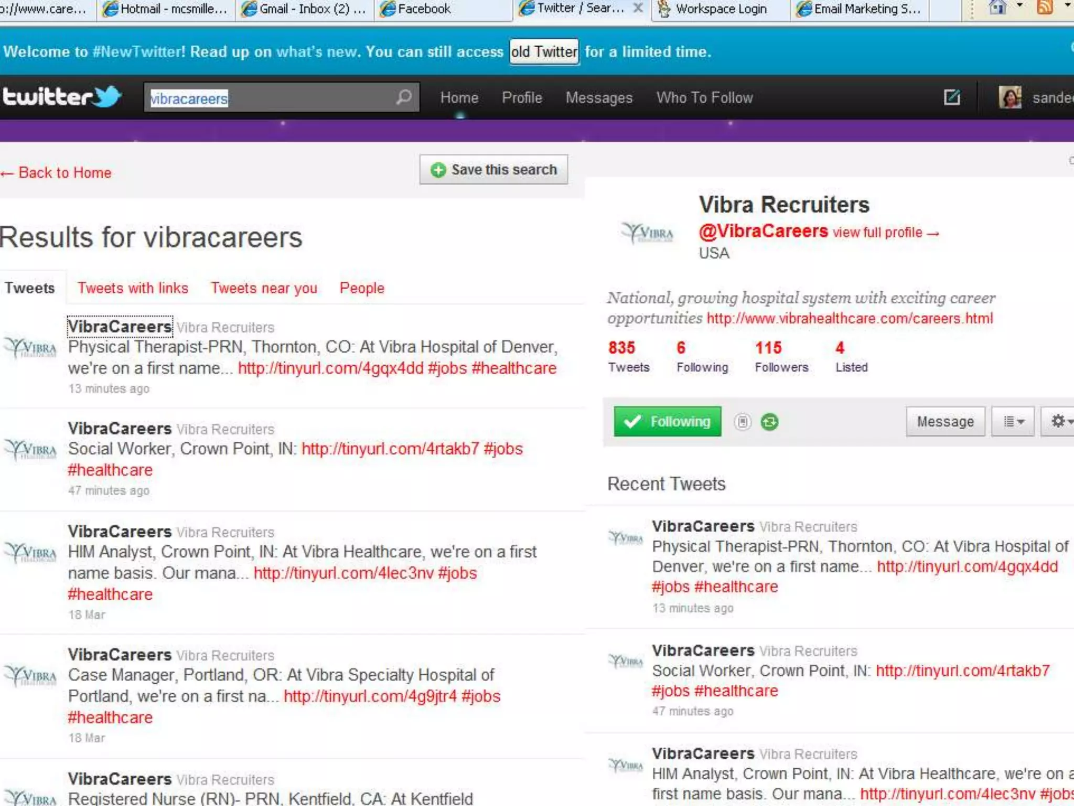Follow the Back to Home link
This screenshot has height=806, width=1074.
tap(57, 173)
